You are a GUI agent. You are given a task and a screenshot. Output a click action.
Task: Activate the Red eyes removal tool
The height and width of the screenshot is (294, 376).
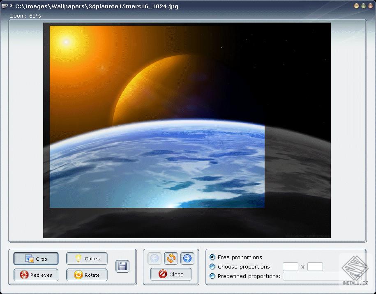pyautogui.click(x=36, y=275)
